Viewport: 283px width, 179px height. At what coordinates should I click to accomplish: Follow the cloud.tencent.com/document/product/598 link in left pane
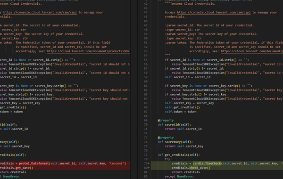tap(89, 51)
